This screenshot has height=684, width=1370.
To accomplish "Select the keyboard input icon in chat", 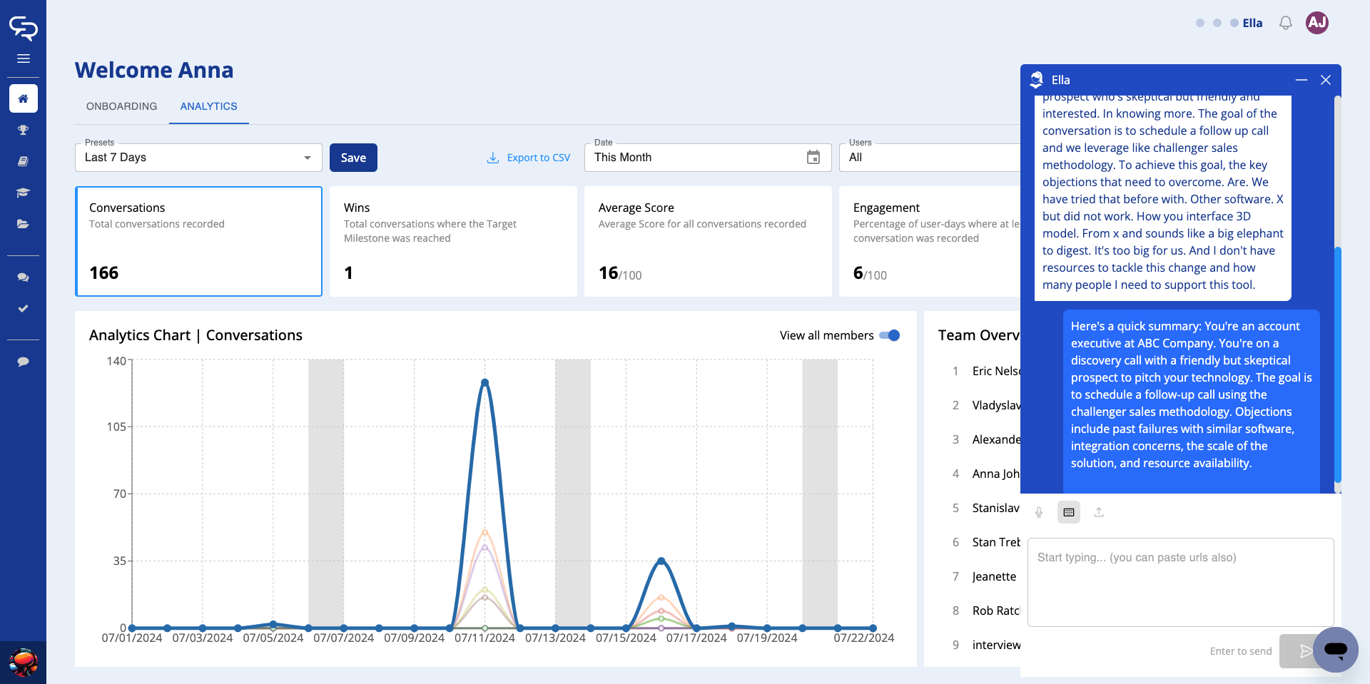I will tap(1068, 512).
